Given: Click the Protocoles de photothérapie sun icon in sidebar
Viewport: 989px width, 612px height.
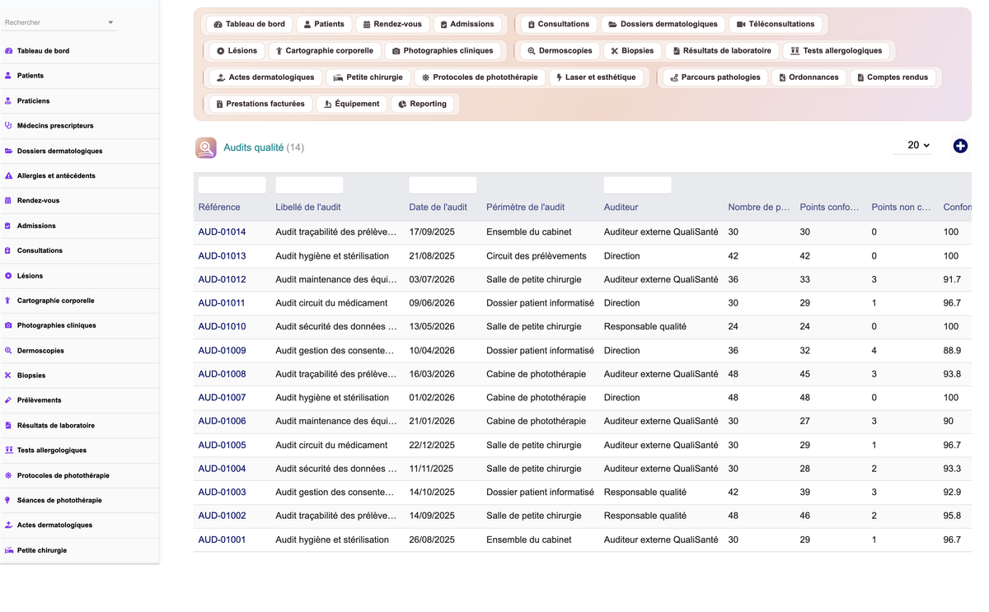Looking at the screenshot, I should tap(8, 475).
